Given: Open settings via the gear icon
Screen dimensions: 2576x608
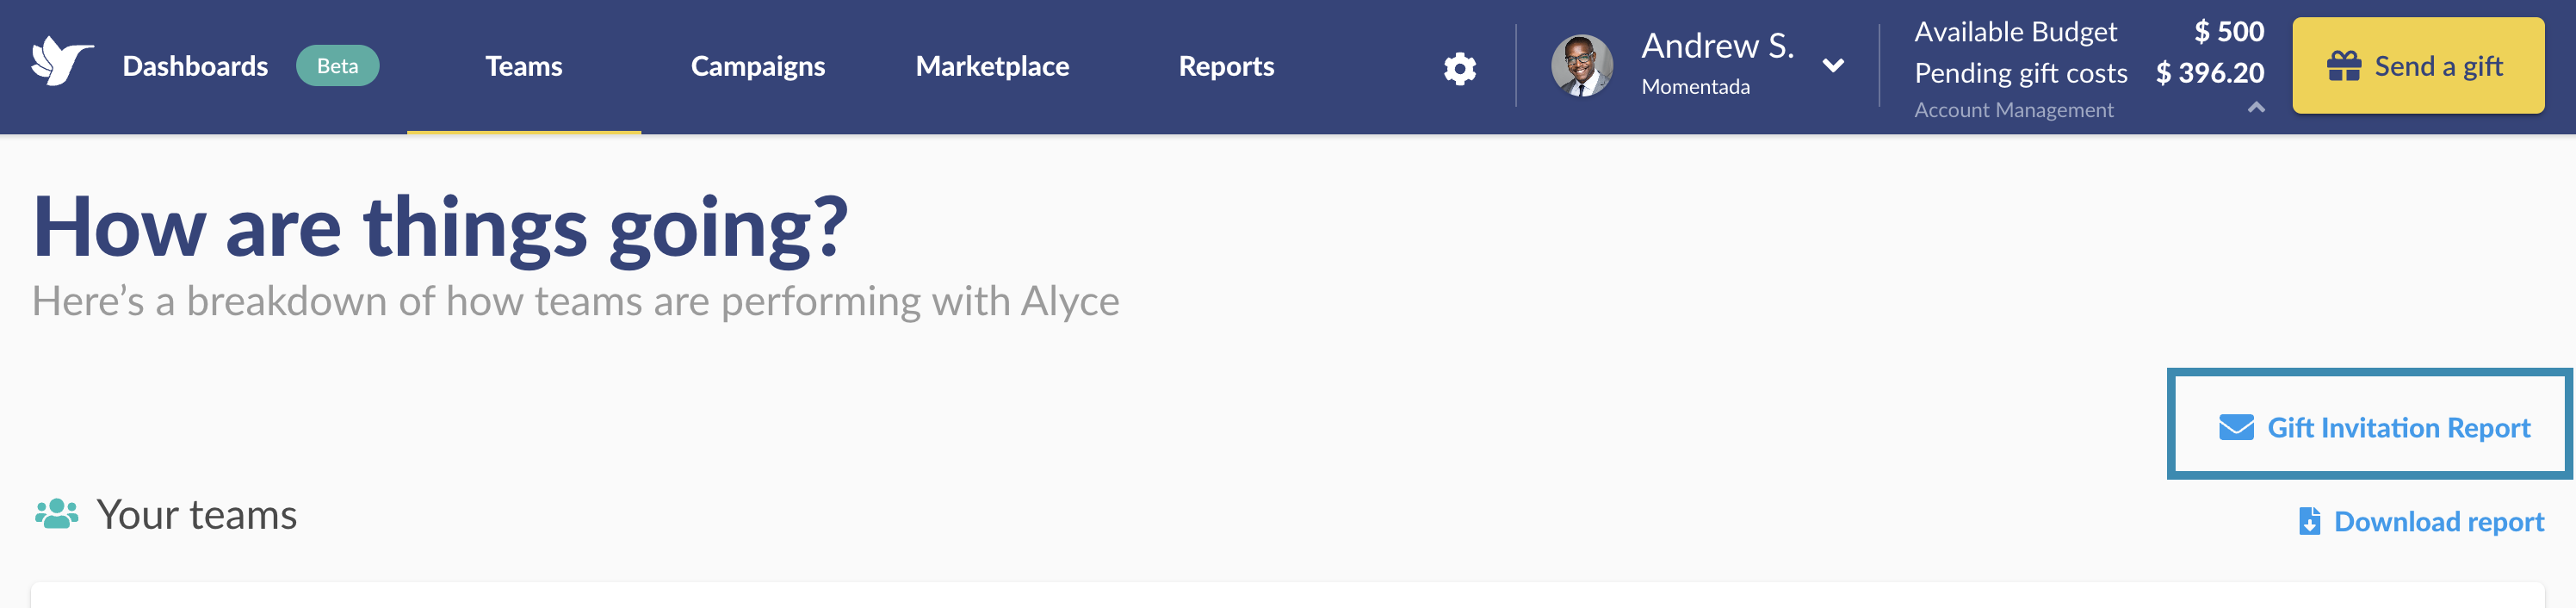Looking at the screenshot, I should [1459, 68].
